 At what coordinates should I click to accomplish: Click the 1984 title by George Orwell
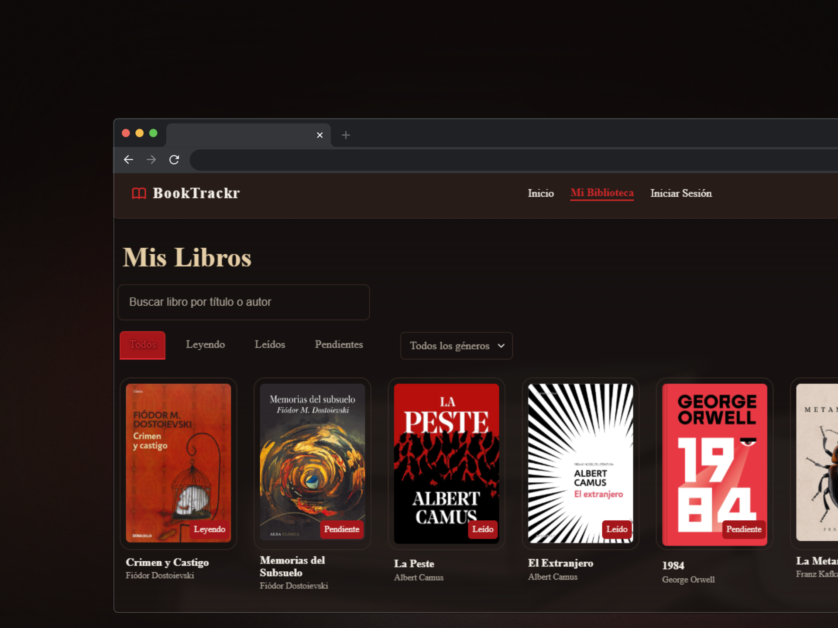coord(673,565)
